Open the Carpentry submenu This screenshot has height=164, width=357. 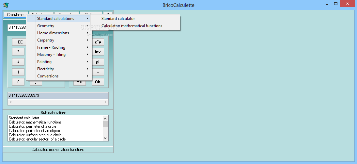click(x=59, y=40)
